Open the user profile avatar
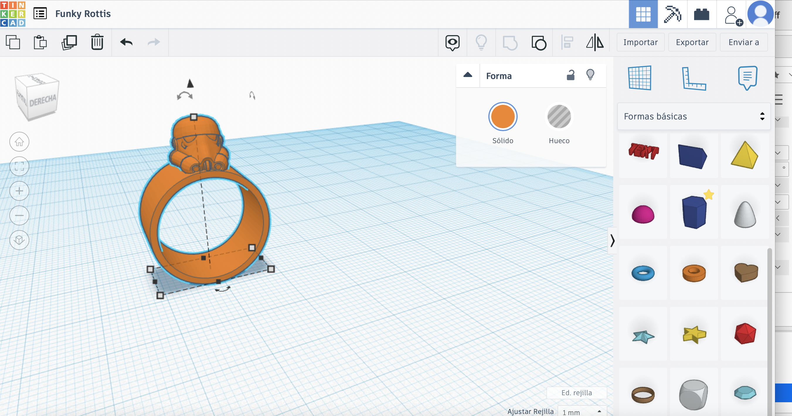This screenshot has width=792, height=416. 760,14
